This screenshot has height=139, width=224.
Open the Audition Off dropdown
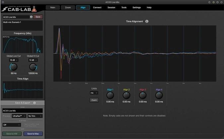point(12,125)
